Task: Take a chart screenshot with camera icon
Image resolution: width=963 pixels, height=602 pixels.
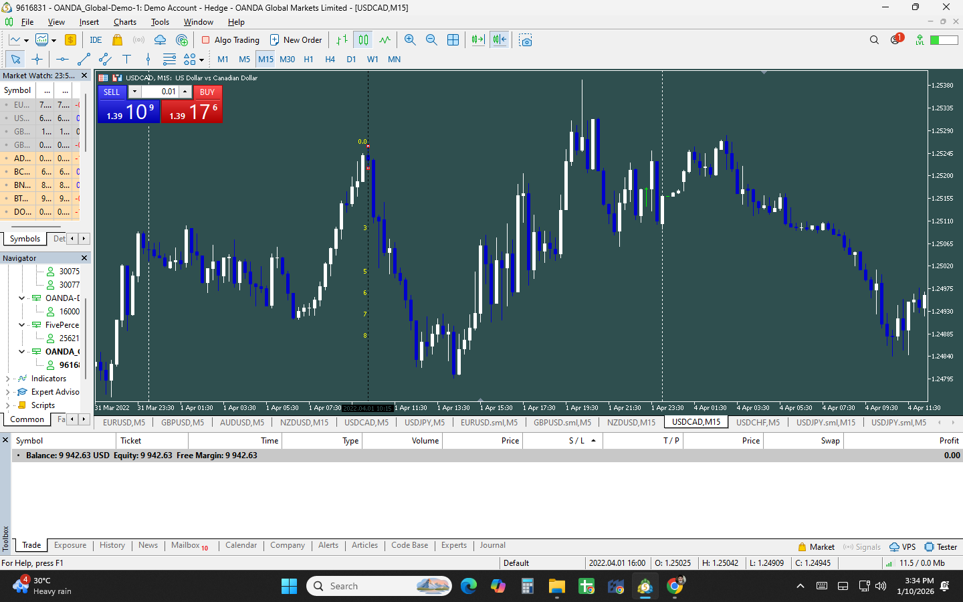Action: tap(526, 40)
